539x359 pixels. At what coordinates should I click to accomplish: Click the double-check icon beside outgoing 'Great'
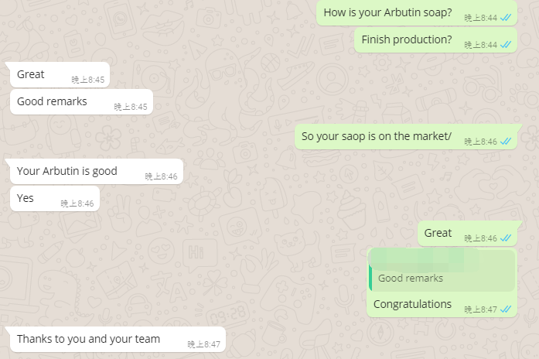506,238
